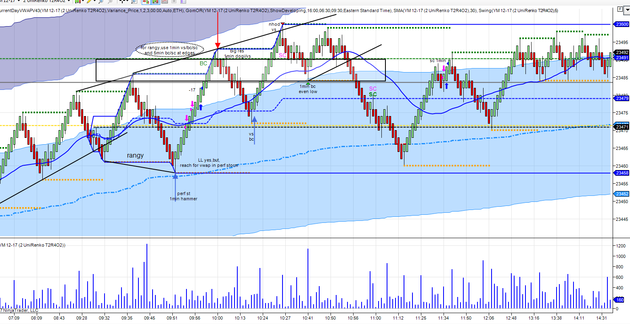This screenshot has width=630, height=324.
Task: Select the 'rangy' text annotation
Action: click(135, 156)
